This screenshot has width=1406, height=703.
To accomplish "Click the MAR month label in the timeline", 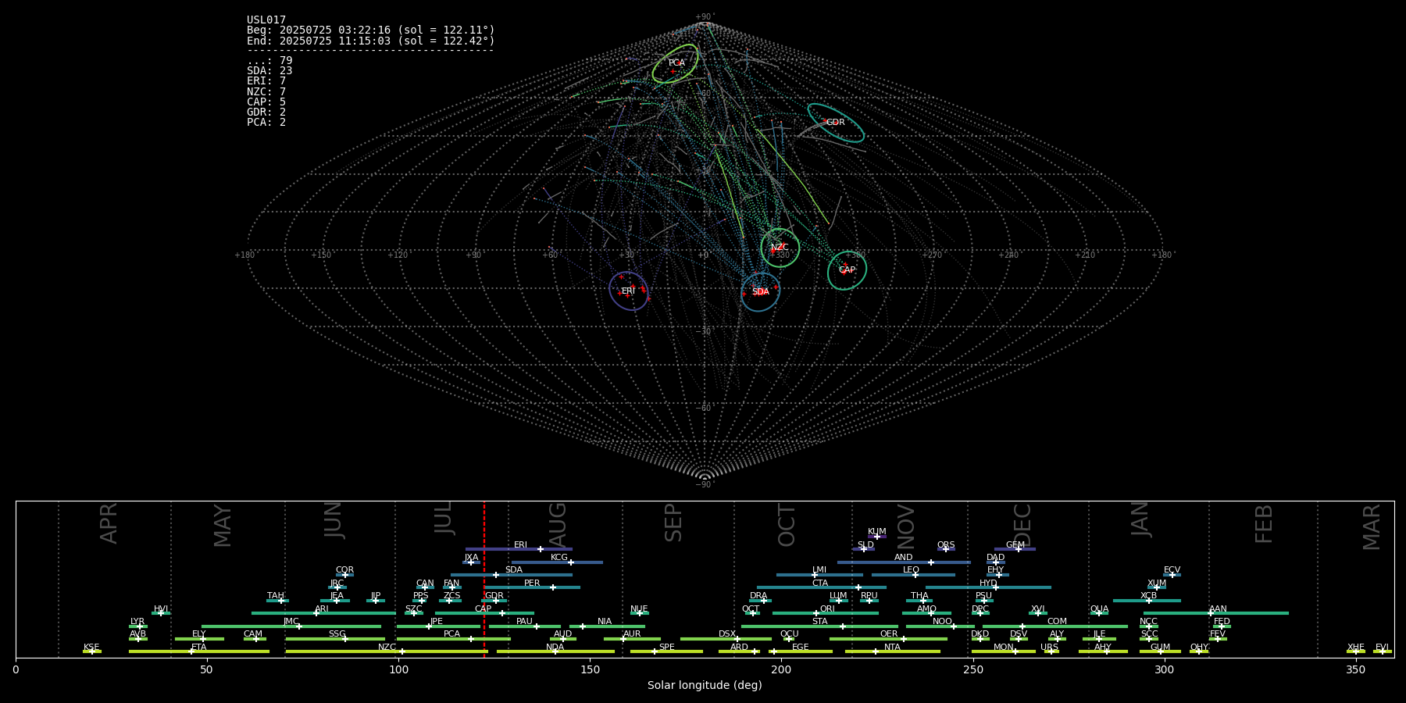I will (x=1372, y=527).
